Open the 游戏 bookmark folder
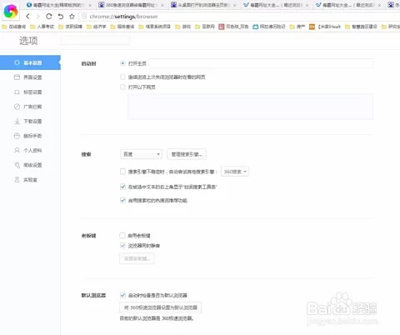 point(183,27)
